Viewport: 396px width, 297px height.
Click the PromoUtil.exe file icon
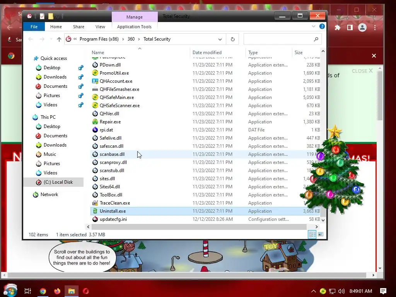tap(95, 73)
